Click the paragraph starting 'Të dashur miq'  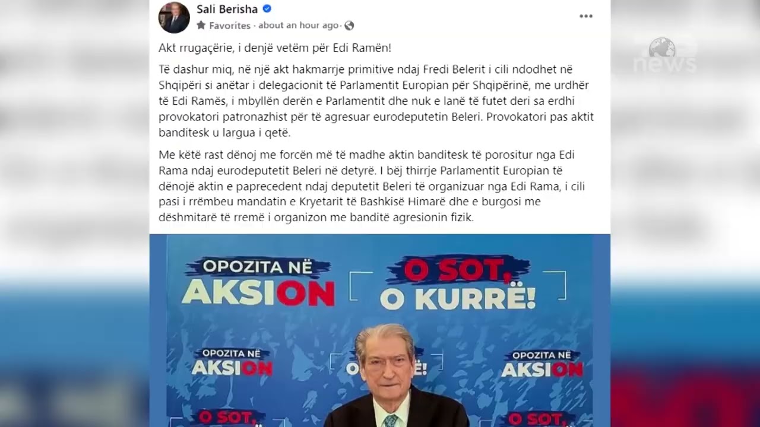(376, 101)
